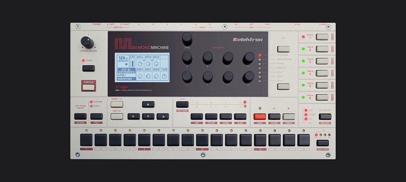Click the Master Volume knob
Image resolution: width=406 pixels, height=182 pixels.
87,42
